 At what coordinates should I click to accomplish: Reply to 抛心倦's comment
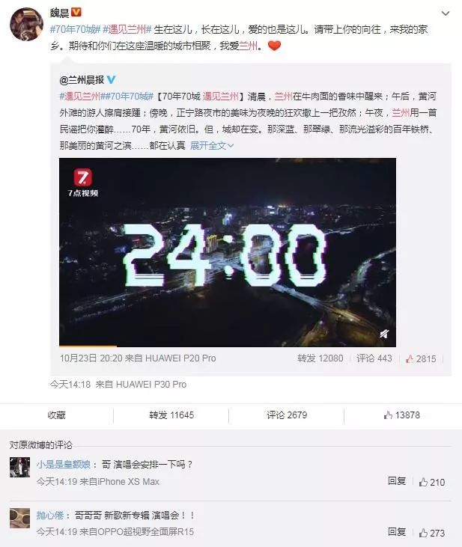coord(397,531)
